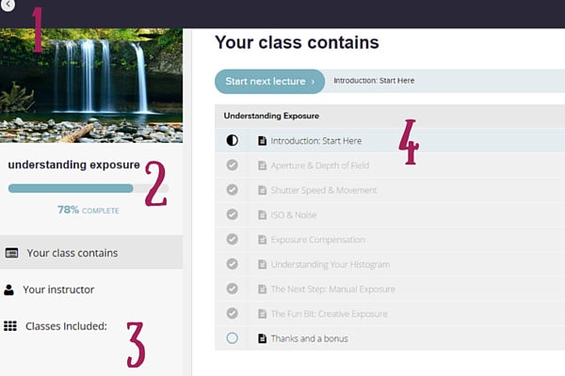Click the '78% COMPLETE' progress text
565x376 pixels.
(x=89, y=210)
